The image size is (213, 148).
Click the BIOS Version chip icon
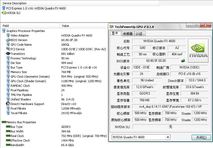[8, 40]
